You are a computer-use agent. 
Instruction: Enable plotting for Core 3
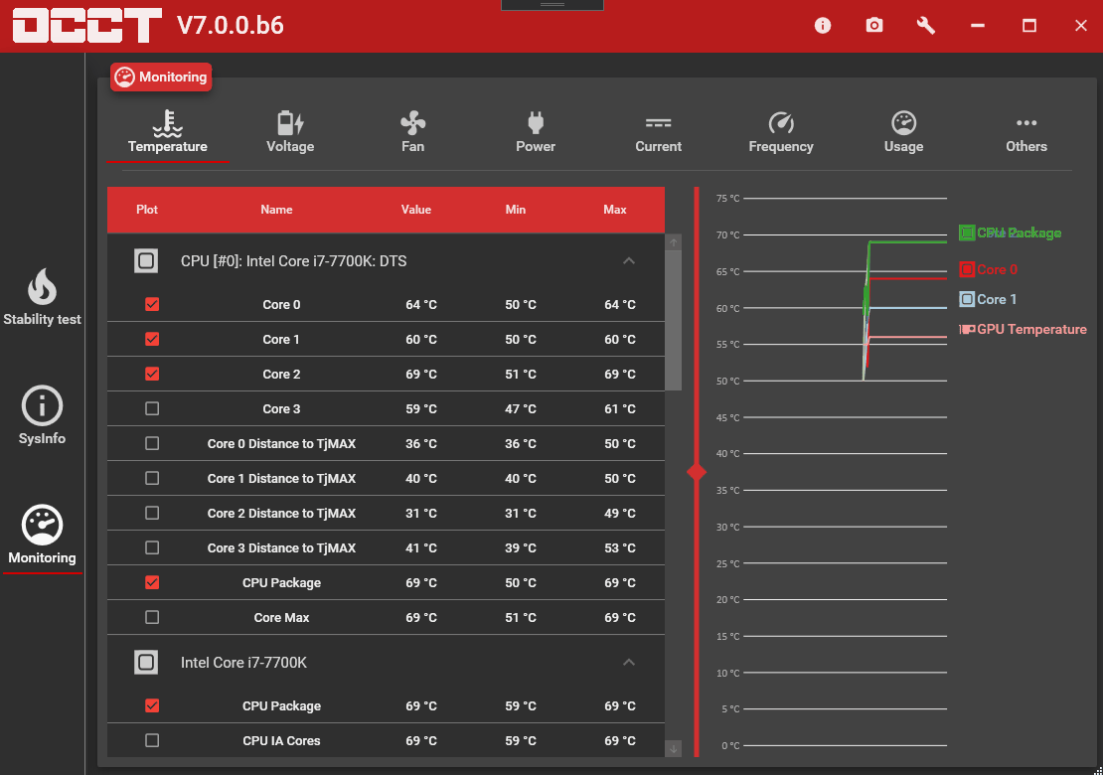pyautogui.click(x=152, y=408)
